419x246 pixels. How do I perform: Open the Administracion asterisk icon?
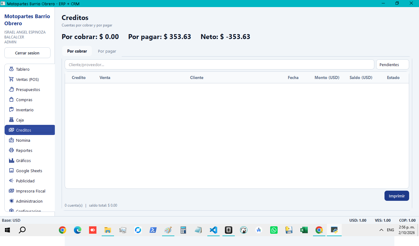pyautogui.click(x=11, y=201)
